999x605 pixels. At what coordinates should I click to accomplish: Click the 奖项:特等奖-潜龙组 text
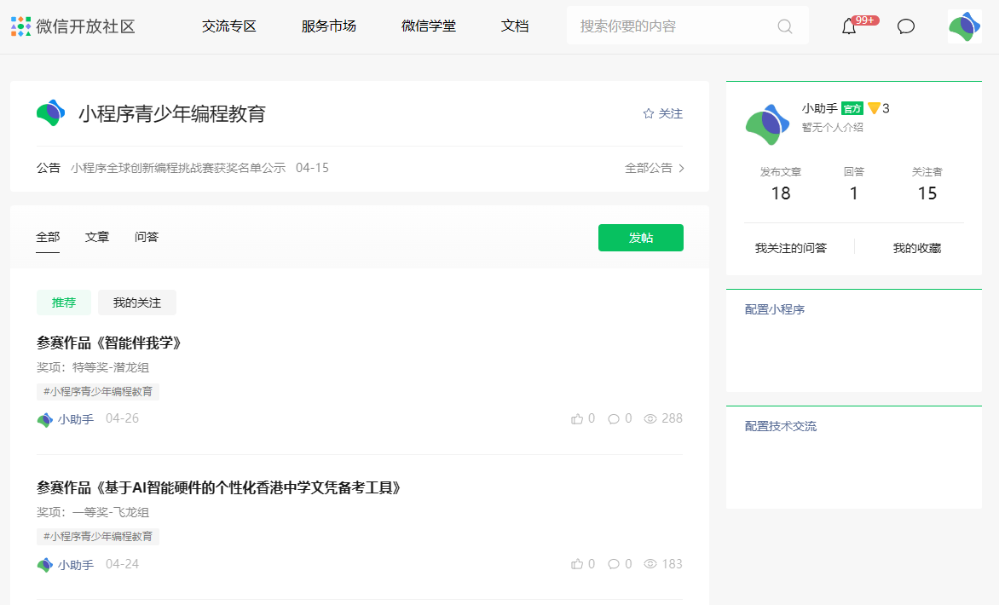coord(92,367)
